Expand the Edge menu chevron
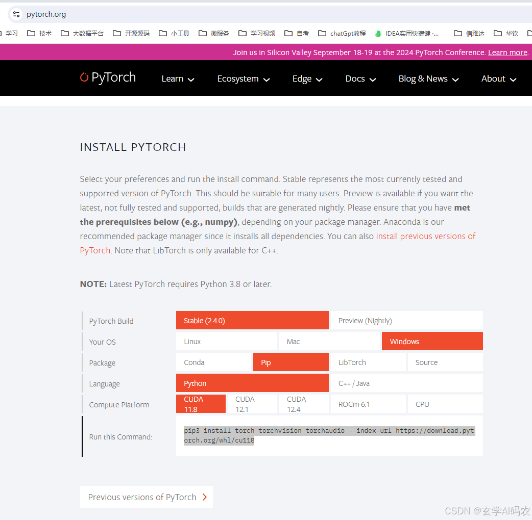Viewport: 532px width, 520px height. point(319,80)
